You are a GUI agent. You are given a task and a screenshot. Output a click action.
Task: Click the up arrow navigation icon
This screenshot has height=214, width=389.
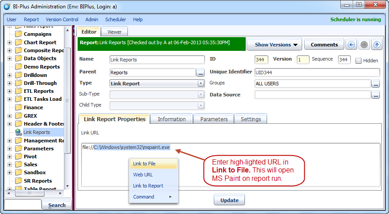point(376,45)
